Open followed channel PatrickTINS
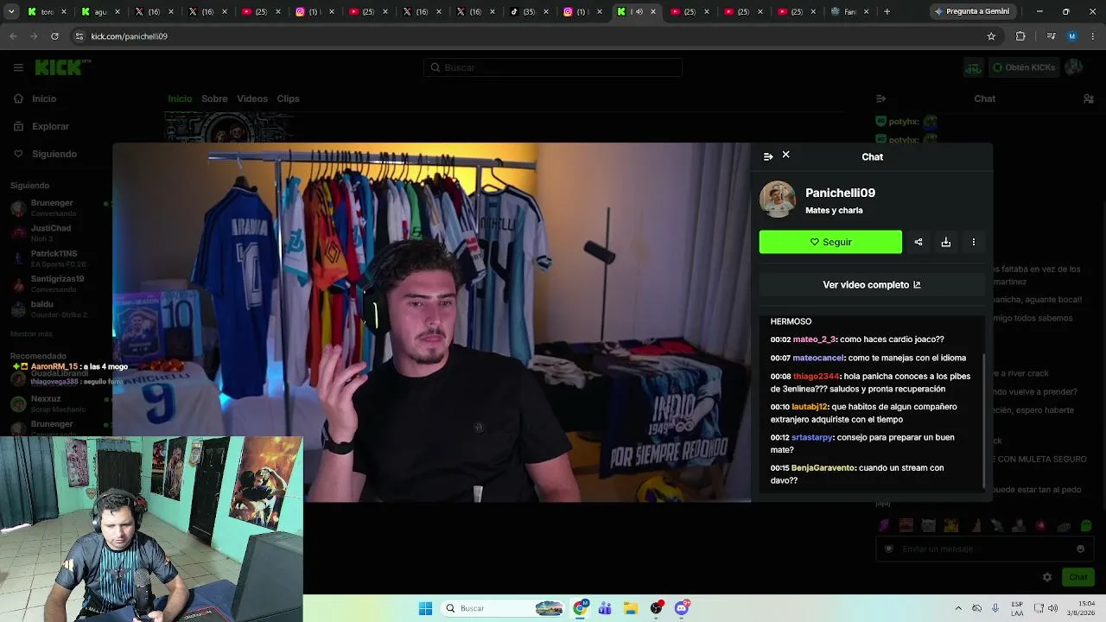Image resolution: width=1106 pixels, height=622 pixels. [x=56, y=258]
